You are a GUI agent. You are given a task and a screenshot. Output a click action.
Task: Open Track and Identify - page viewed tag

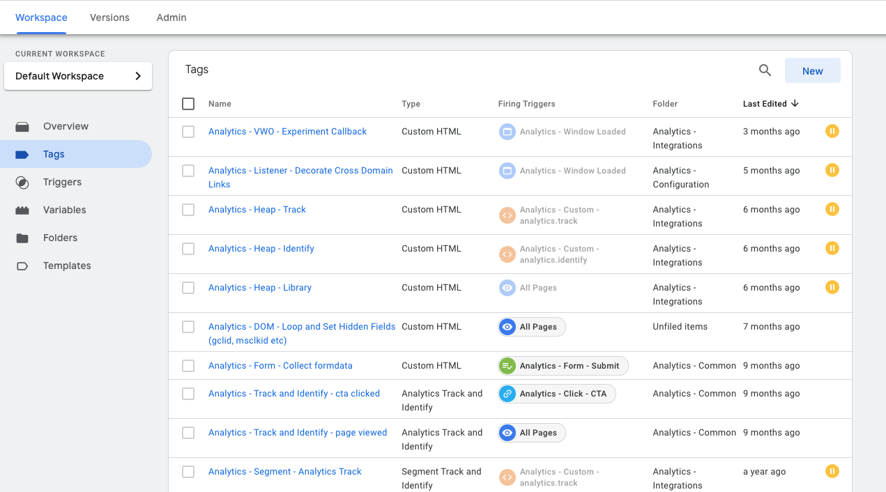[298, 432]
